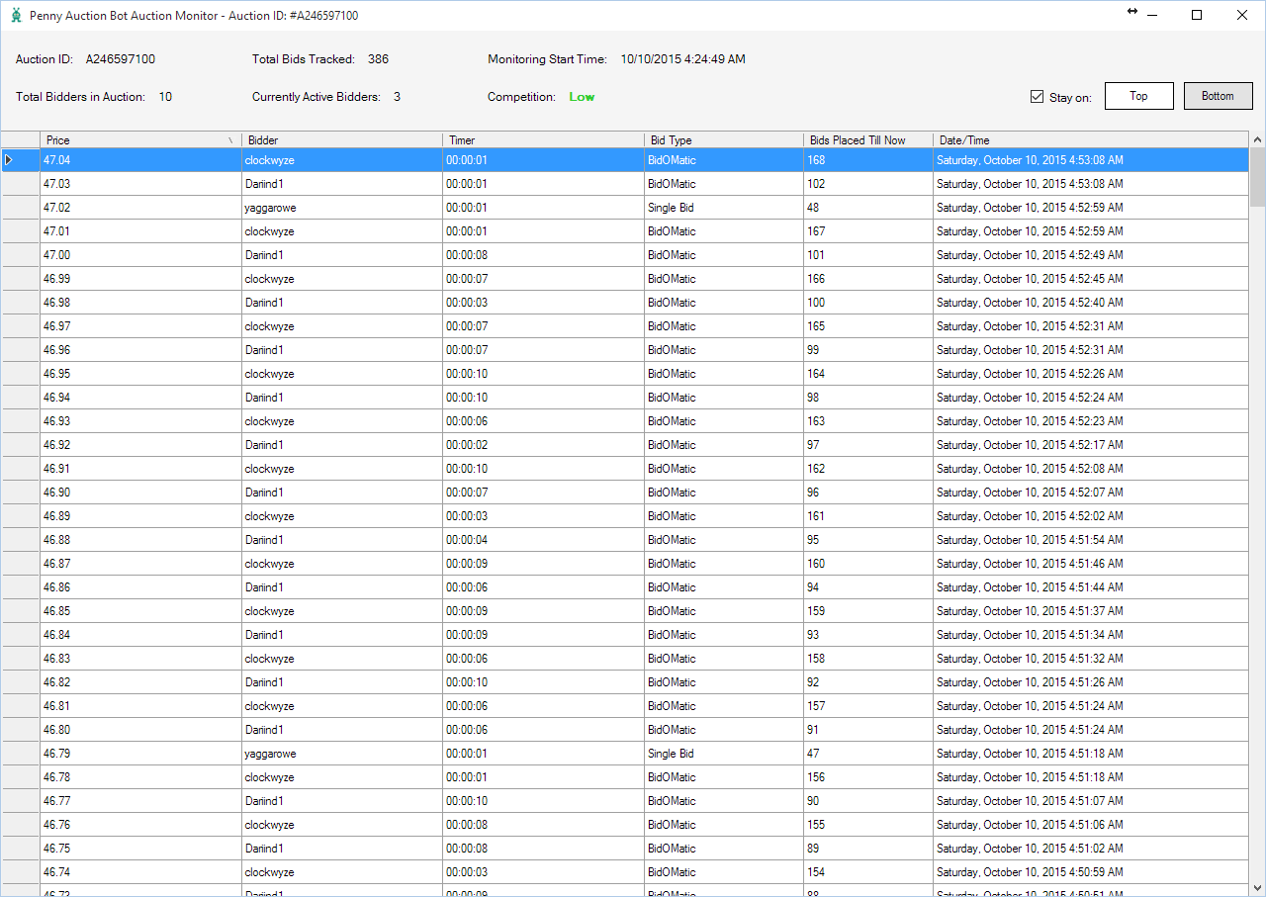Image resolution: width=1266 pixels, height=897 pixels.
Task: Sort by the Bid Type column header
Action: [724, 140]
